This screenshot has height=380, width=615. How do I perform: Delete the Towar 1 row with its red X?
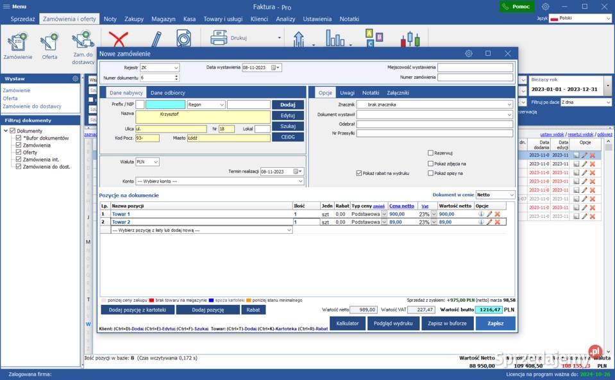click(497, 214)
